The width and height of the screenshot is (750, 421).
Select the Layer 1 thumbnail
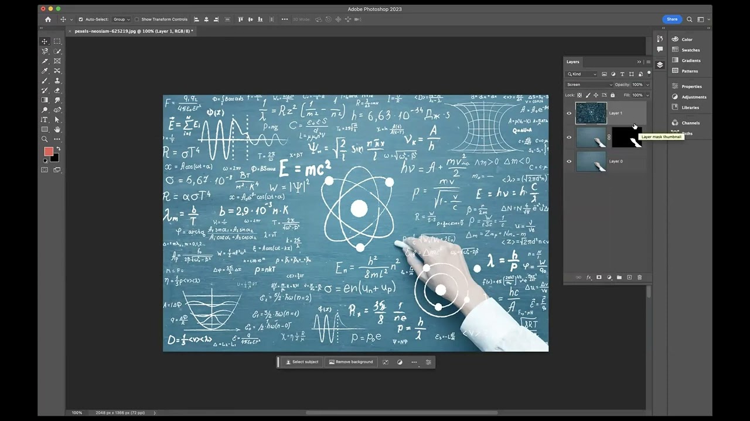click(591, 113)
